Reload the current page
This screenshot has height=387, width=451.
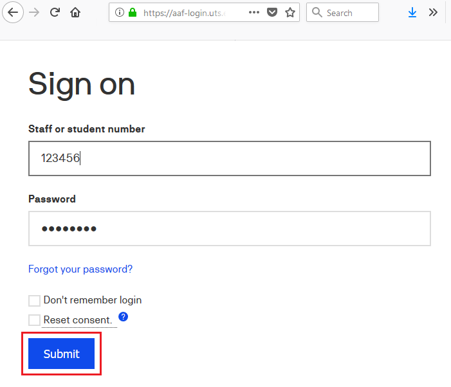[x=55, y=12]
